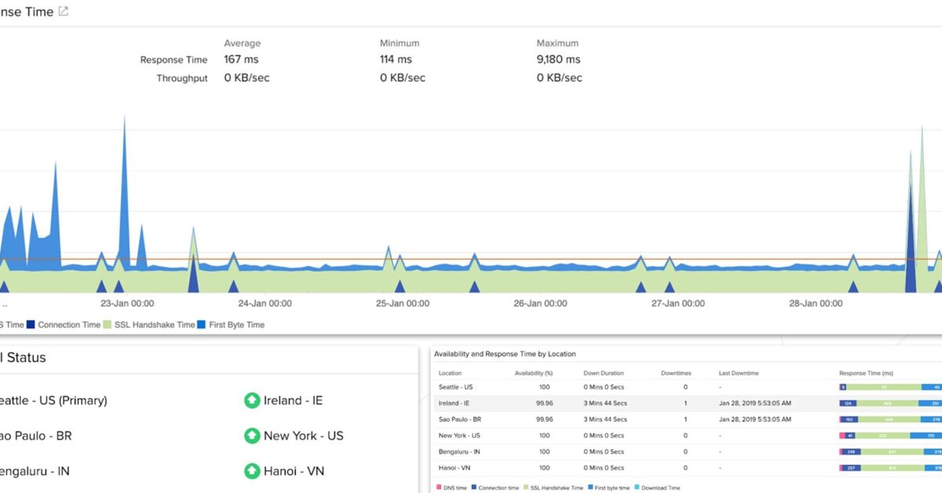Toggle Connection Time series in the chart legend
The height and width of the screenshot is (493, 942).
pos(31,324)
